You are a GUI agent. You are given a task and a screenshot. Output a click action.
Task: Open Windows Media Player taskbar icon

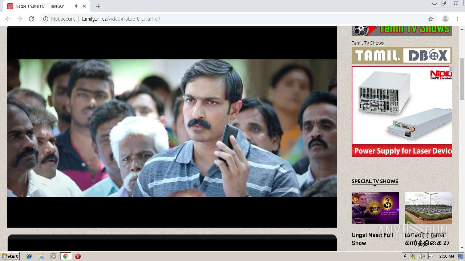[53, 256]
